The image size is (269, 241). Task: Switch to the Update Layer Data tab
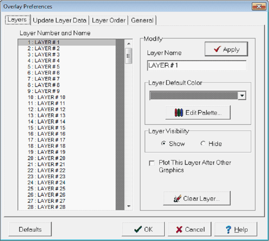coord(60,20)
